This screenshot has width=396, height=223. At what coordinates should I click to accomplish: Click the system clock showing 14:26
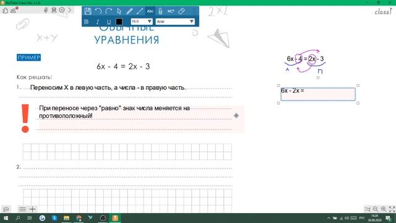374,218
